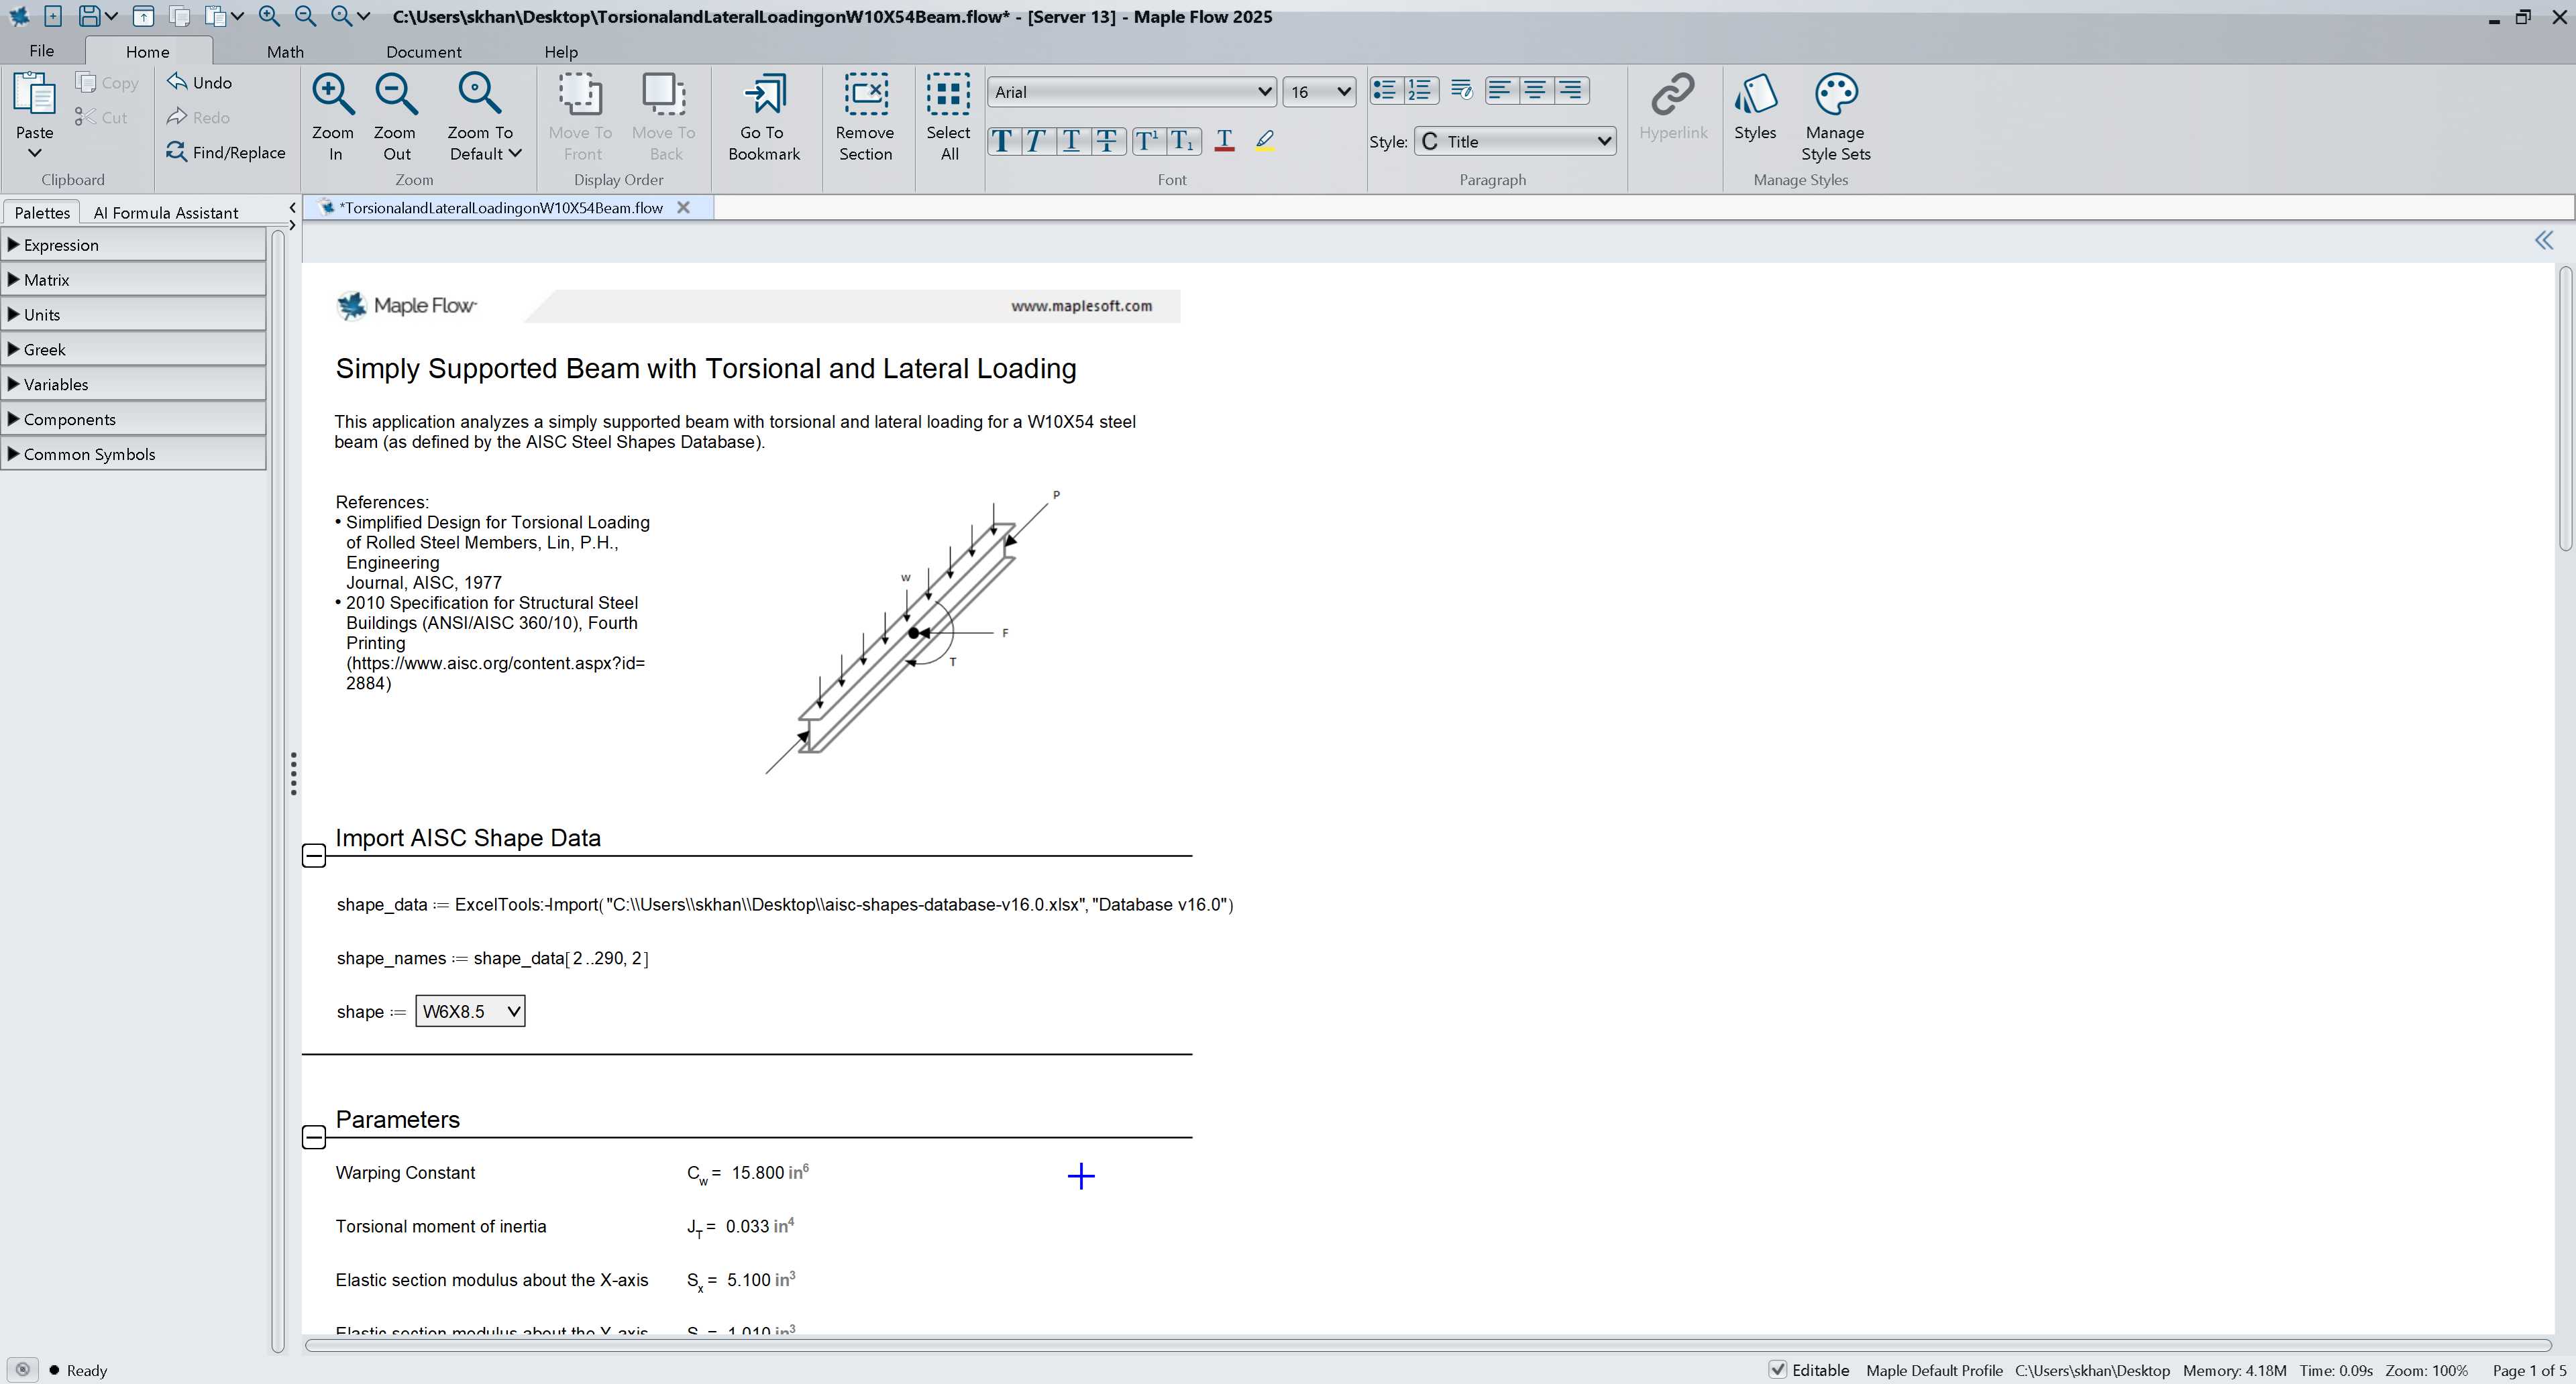The image size is (2576, 1384).
Task: Expand the Expression palette
Action: click(134, 245)
